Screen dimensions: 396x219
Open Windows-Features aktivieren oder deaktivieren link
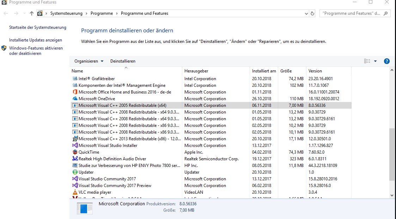coord(36,51)
